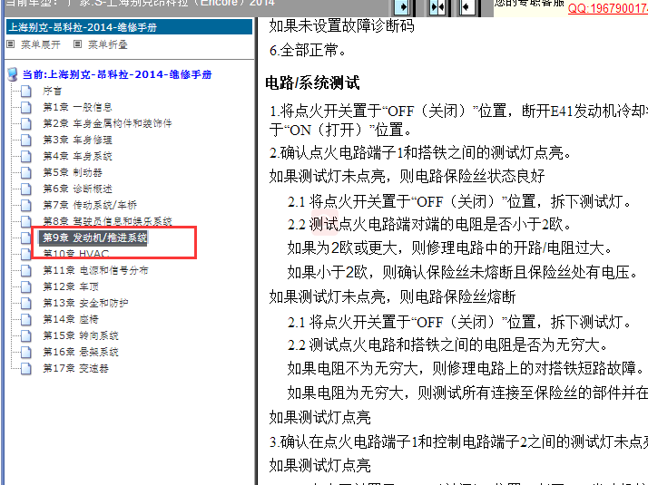Click the 您的专职客服 label
Screen dimensions: 648x485
[x=529, y=4]
